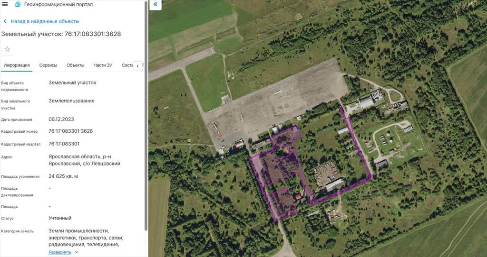Click cadastral quarter value 76:17:083301
Image resolution: width=487 pixels, height=257 pixels.
(x=64, y=144)
